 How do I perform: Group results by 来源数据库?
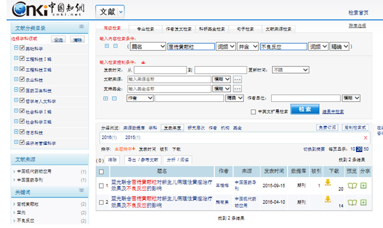point(134,128)
